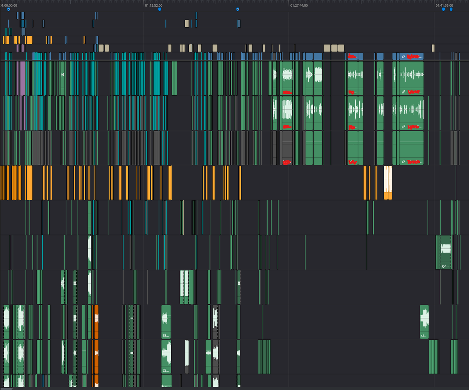Select the beige clip nearest the 01:41:36:00 mark
The image size is (469, 390).
[433, 48]
